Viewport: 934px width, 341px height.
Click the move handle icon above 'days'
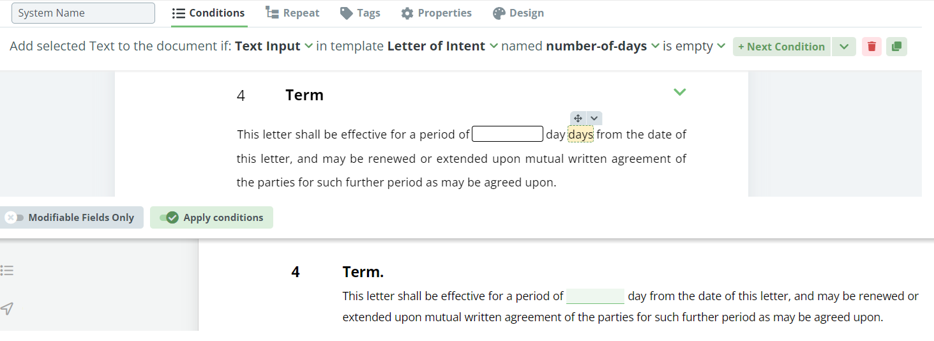click(x=578, y=118)
